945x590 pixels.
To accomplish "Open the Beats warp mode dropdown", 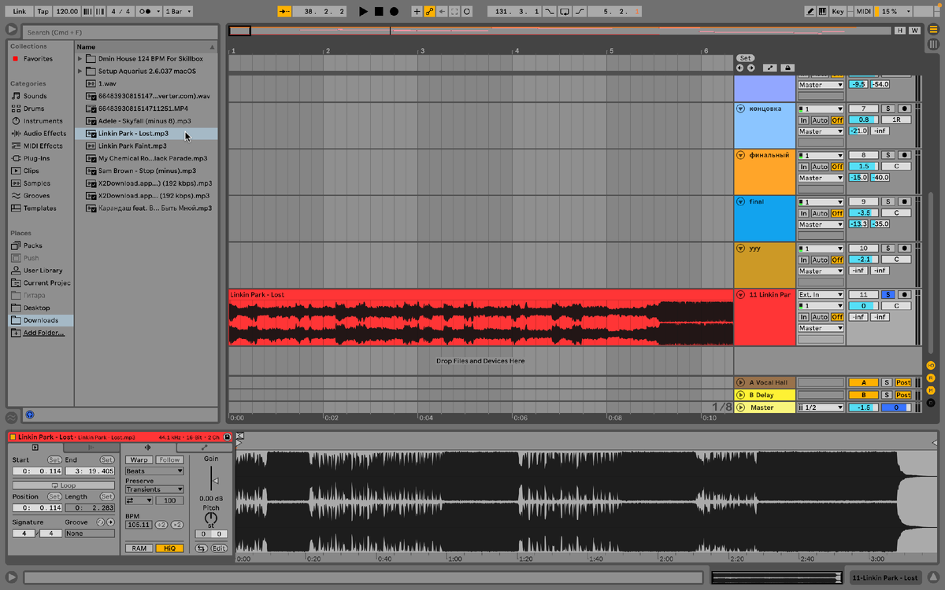I will point(154,471).
